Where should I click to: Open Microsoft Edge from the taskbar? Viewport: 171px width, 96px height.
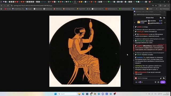tap(83, 94)
